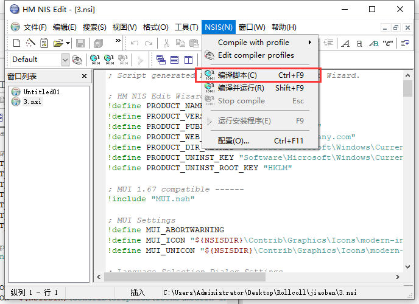Toggle case Aa icon

pyautogui.click(x=373, y=43)
